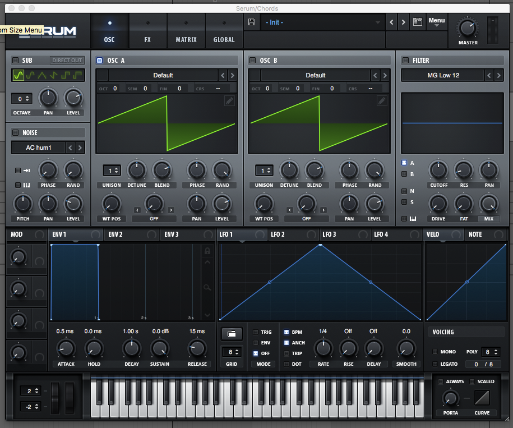Image resolution: width=513 pixels, height=428 pixels.
Task: Select previous filter type arrow
Action: click(x=489, y=76)
